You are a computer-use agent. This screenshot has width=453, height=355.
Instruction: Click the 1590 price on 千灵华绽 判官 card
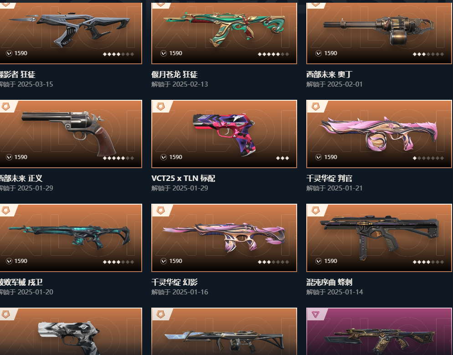tap(330, 157)
